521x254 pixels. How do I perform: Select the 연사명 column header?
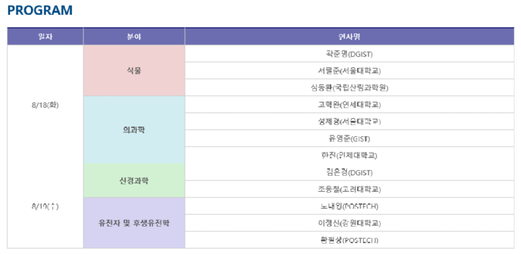(x=350, y=36)
